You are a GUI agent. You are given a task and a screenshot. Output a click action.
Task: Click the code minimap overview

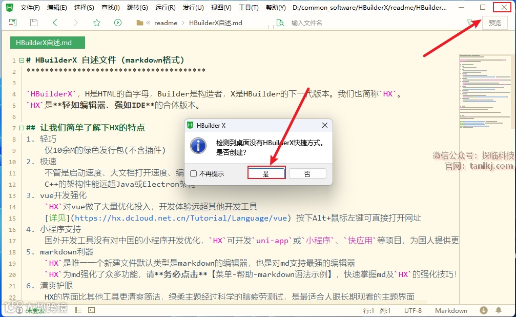[486, 92]
